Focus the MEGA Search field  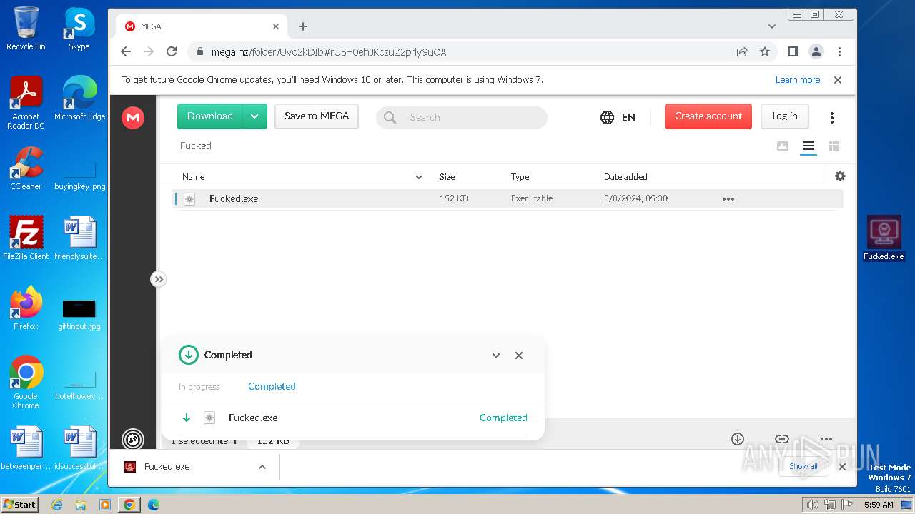[x=462, y=117]
